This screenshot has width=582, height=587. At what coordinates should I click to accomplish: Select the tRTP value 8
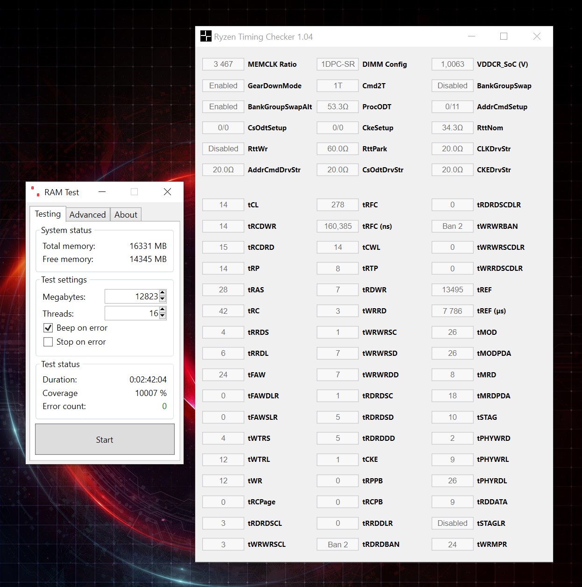coord(338,269)
